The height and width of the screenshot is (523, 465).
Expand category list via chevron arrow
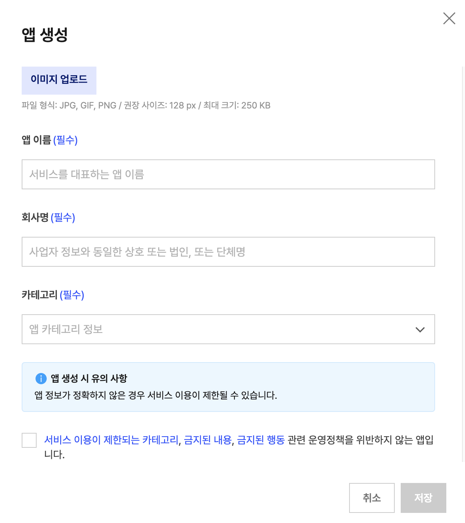tap(420, 330)
